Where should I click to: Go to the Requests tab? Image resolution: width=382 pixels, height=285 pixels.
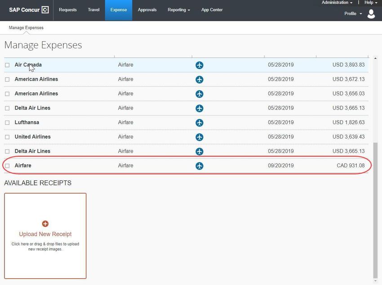68,10
